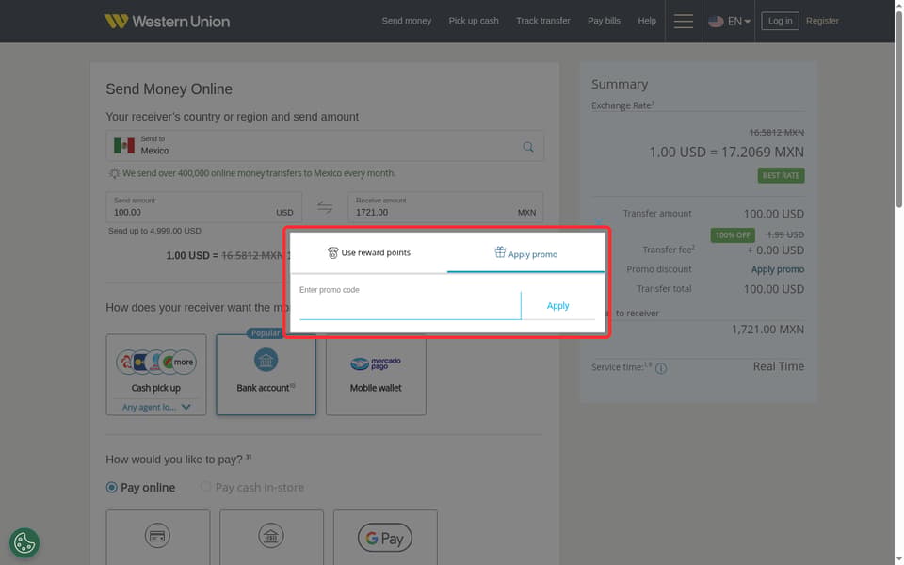The height and width of the screenshot is (565, 904).
Task: Open cookie preferences icon
Action: click(24, 542)
